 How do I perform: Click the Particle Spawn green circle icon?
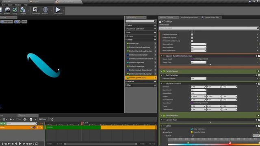pos(164,71)
